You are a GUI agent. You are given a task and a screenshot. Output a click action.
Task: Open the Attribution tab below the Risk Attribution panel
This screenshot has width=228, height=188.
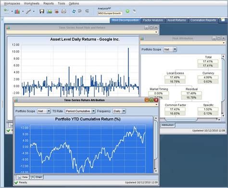tap(167, 125)
